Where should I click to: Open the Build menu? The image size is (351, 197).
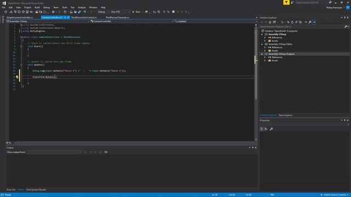coord(37,8)
